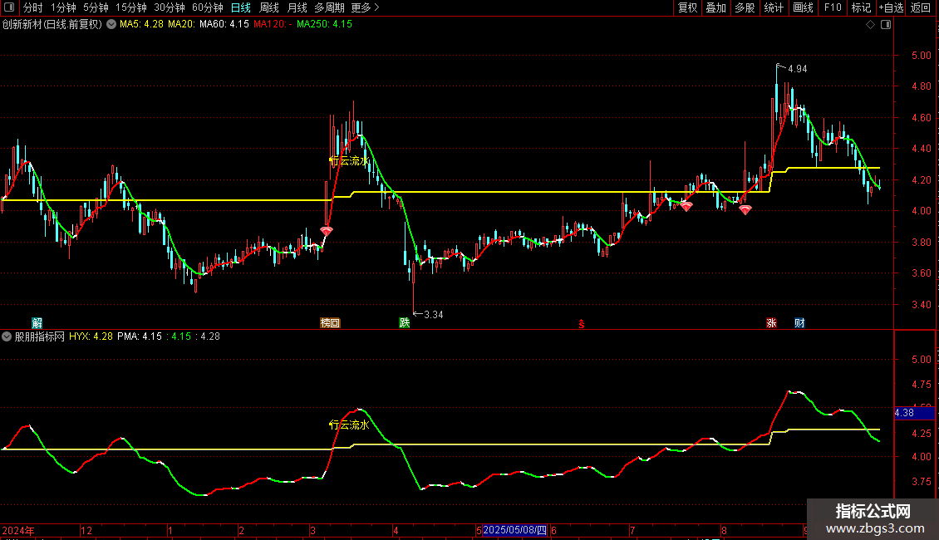Viewport: 939px width, 540px height.
Task: Click the 5.00 main chart price label
Action: [x=921, y=55]
